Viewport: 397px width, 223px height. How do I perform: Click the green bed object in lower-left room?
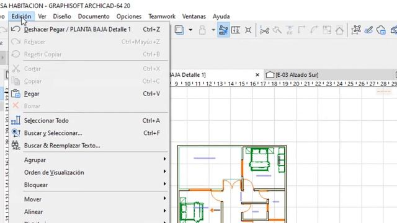(x=192, y=211)
